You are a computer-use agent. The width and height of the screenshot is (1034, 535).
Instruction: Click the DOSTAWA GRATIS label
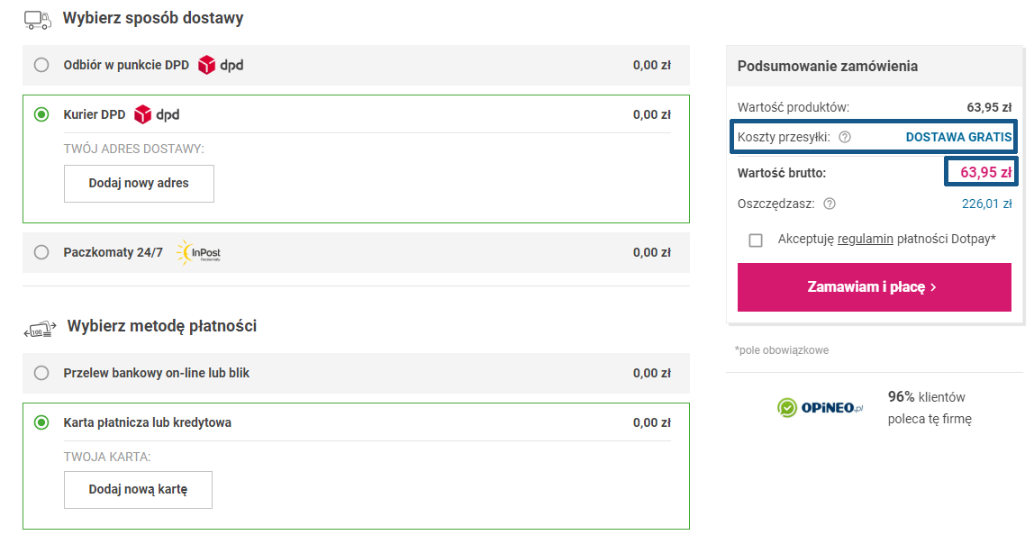(x=958, y=137)
